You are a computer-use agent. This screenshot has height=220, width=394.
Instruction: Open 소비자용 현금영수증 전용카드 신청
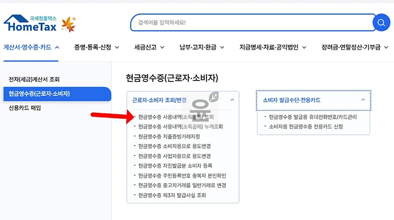pos(305,127)
